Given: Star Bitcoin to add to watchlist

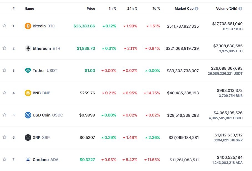Looking at the screenshot, I should pos(4,26).
